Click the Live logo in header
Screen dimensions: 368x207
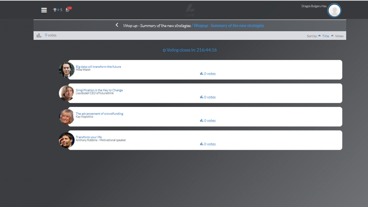coord(190,11)
